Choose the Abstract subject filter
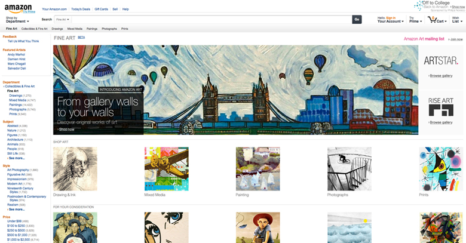Viewport: 466px width, 243px height. coord(13,126)
